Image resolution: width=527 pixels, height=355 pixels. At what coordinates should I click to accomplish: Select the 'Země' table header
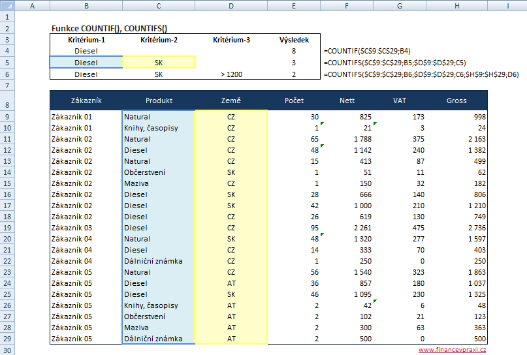[231, 100]
